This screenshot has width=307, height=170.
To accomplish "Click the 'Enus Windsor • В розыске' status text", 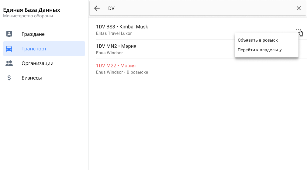I will tap(122, 72).
